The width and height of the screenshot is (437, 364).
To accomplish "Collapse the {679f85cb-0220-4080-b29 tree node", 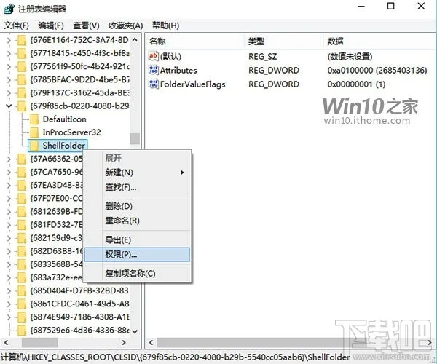I will point(8,106).
